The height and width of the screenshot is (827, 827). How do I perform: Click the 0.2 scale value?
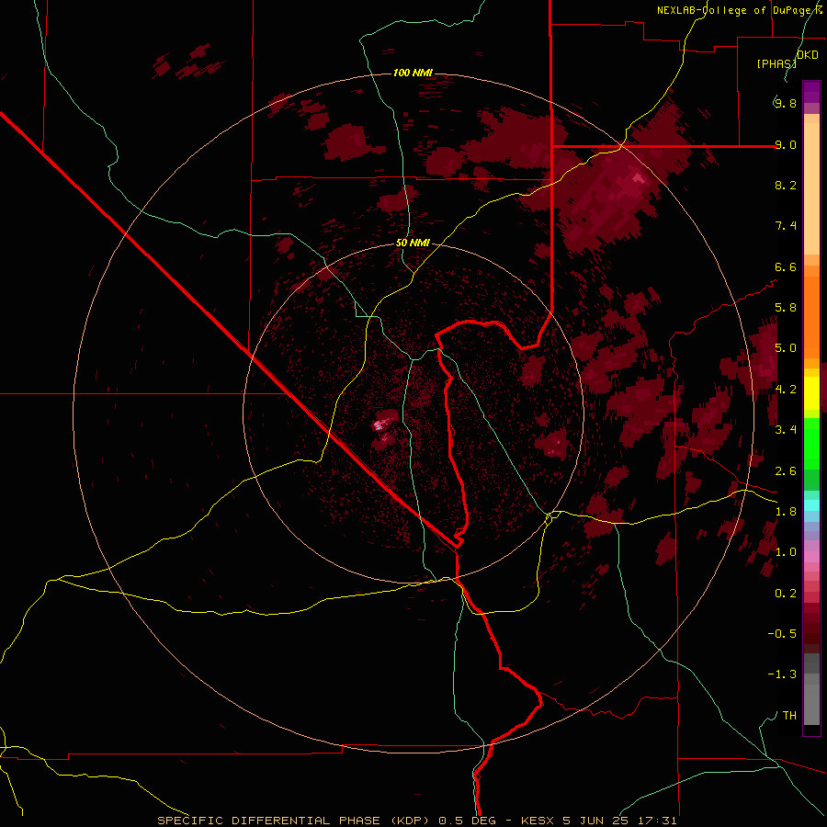coord(786,594)
